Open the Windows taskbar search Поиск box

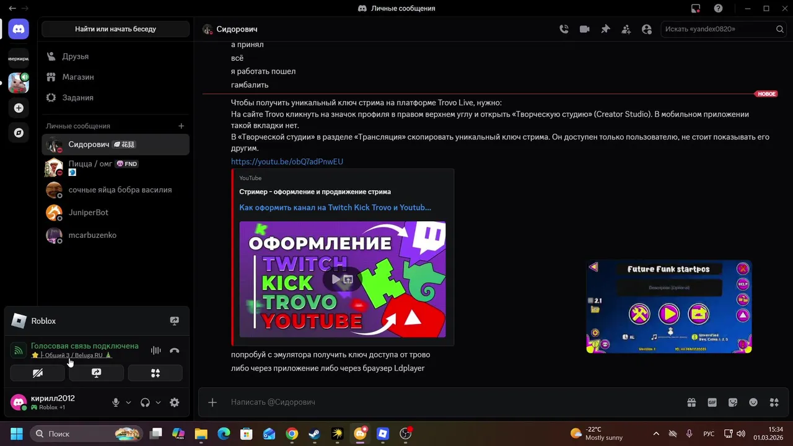click(x=86, y=434)
